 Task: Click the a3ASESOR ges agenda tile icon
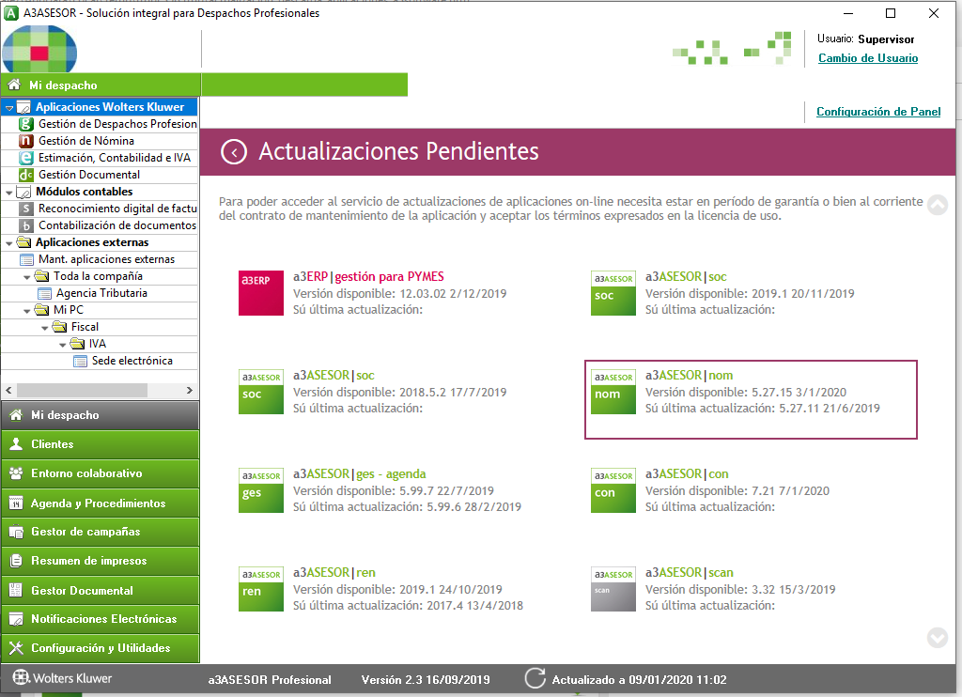pyautogui.click(x=261, y=490)
